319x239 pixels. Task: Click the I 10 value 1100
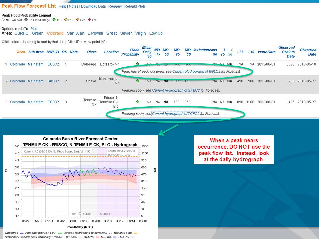click(250, 102)
